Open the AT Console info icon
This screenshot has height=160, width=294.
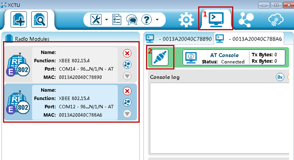tap(191, 58)
